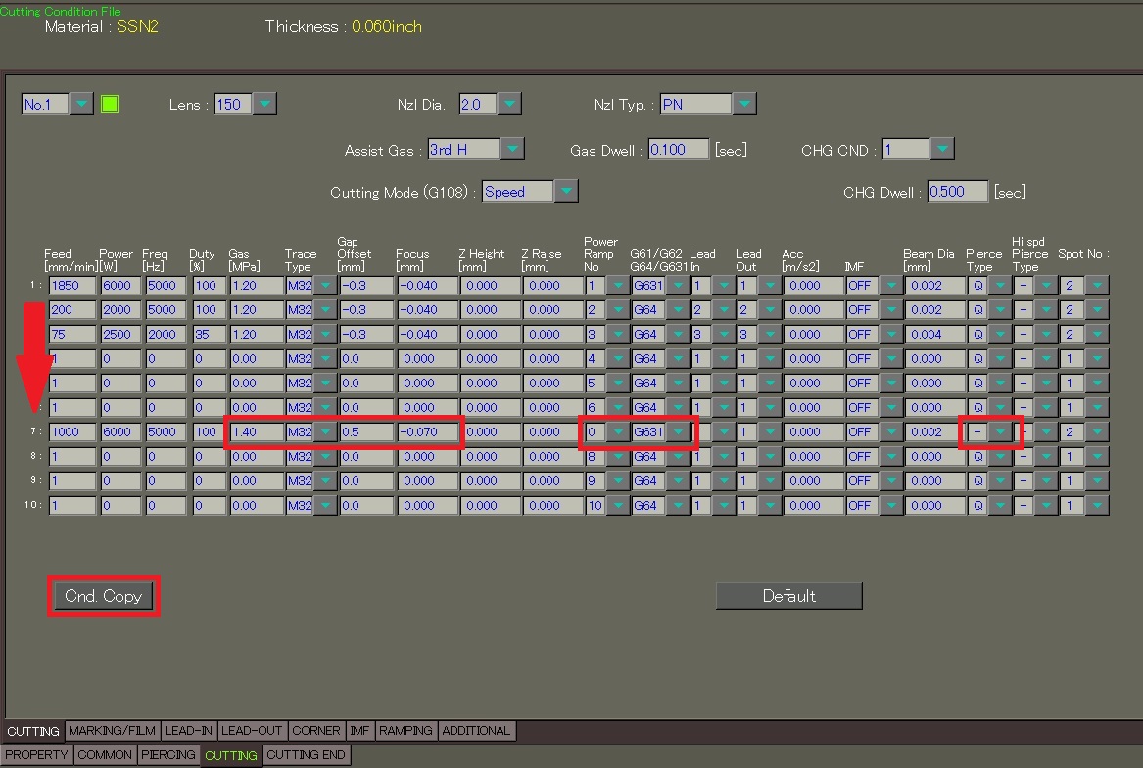Click the Default button
The height and width of the screenshot is (768, 1143).
click(x=788, y=596)
